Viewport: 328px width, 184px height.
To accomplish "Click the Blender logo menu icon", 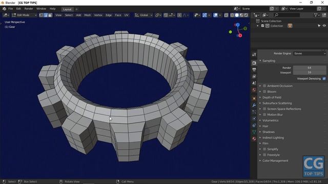I will 4,9.
